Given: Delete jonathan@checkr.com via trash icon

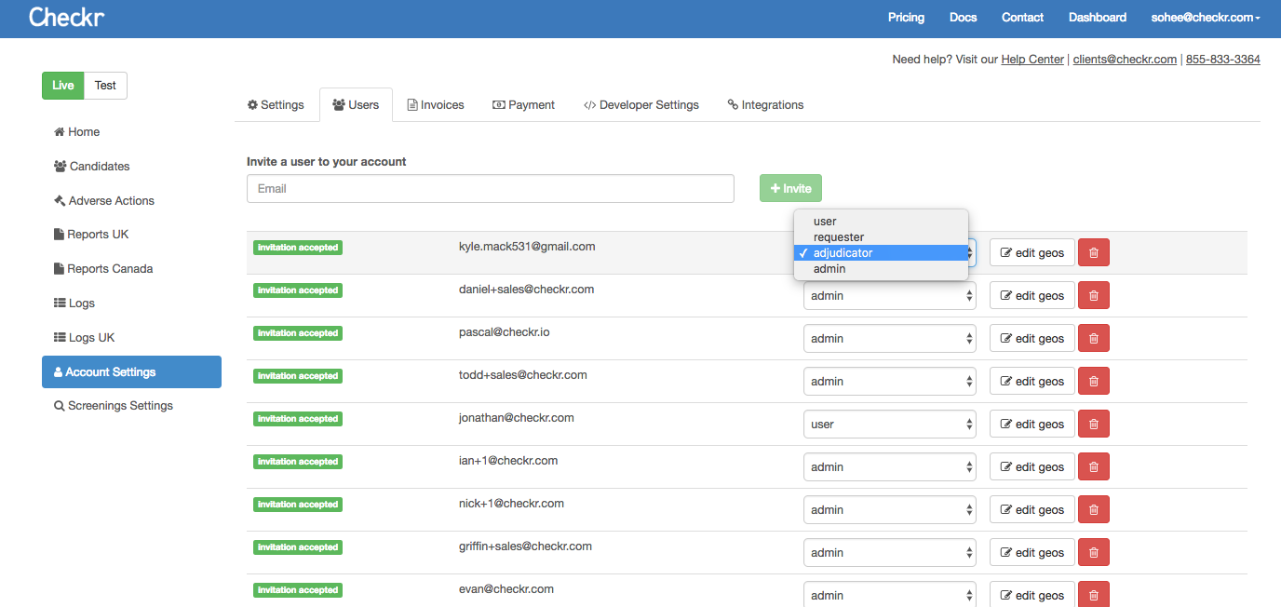Looking at the screenshot, I should click(1094, 425).
